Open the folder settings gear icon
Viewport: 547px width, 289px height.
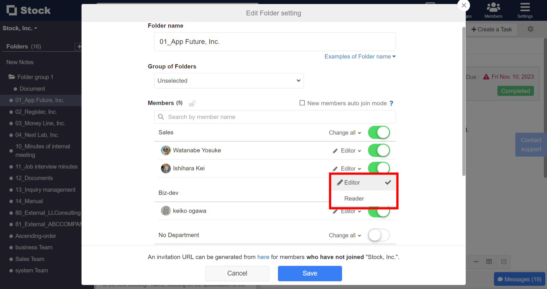point(530,29)
